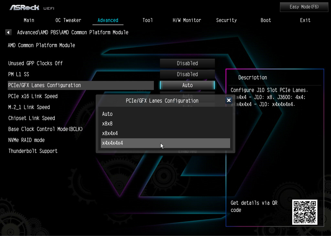The height and width of the screenshot is (236, 331).
Task: Select the x4x4x4x4 option
Action: click(165, 143)
